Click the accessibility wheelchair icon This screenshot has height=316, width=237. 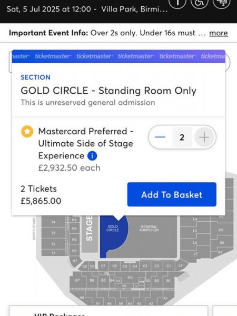(x=199, y=3)
